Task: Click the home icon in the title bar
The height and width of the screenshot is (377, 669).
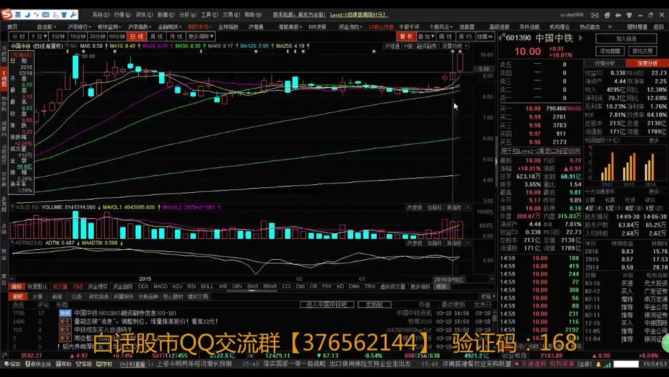Action: (607, 13)
